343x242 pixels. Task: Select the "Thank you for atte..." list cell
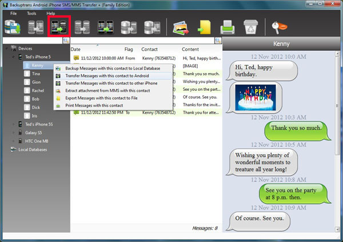tap(201, 112)
